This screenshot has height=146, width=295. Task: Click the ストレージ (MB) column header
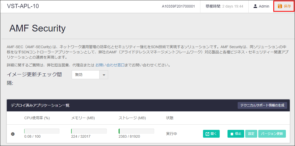click(132, 118)
